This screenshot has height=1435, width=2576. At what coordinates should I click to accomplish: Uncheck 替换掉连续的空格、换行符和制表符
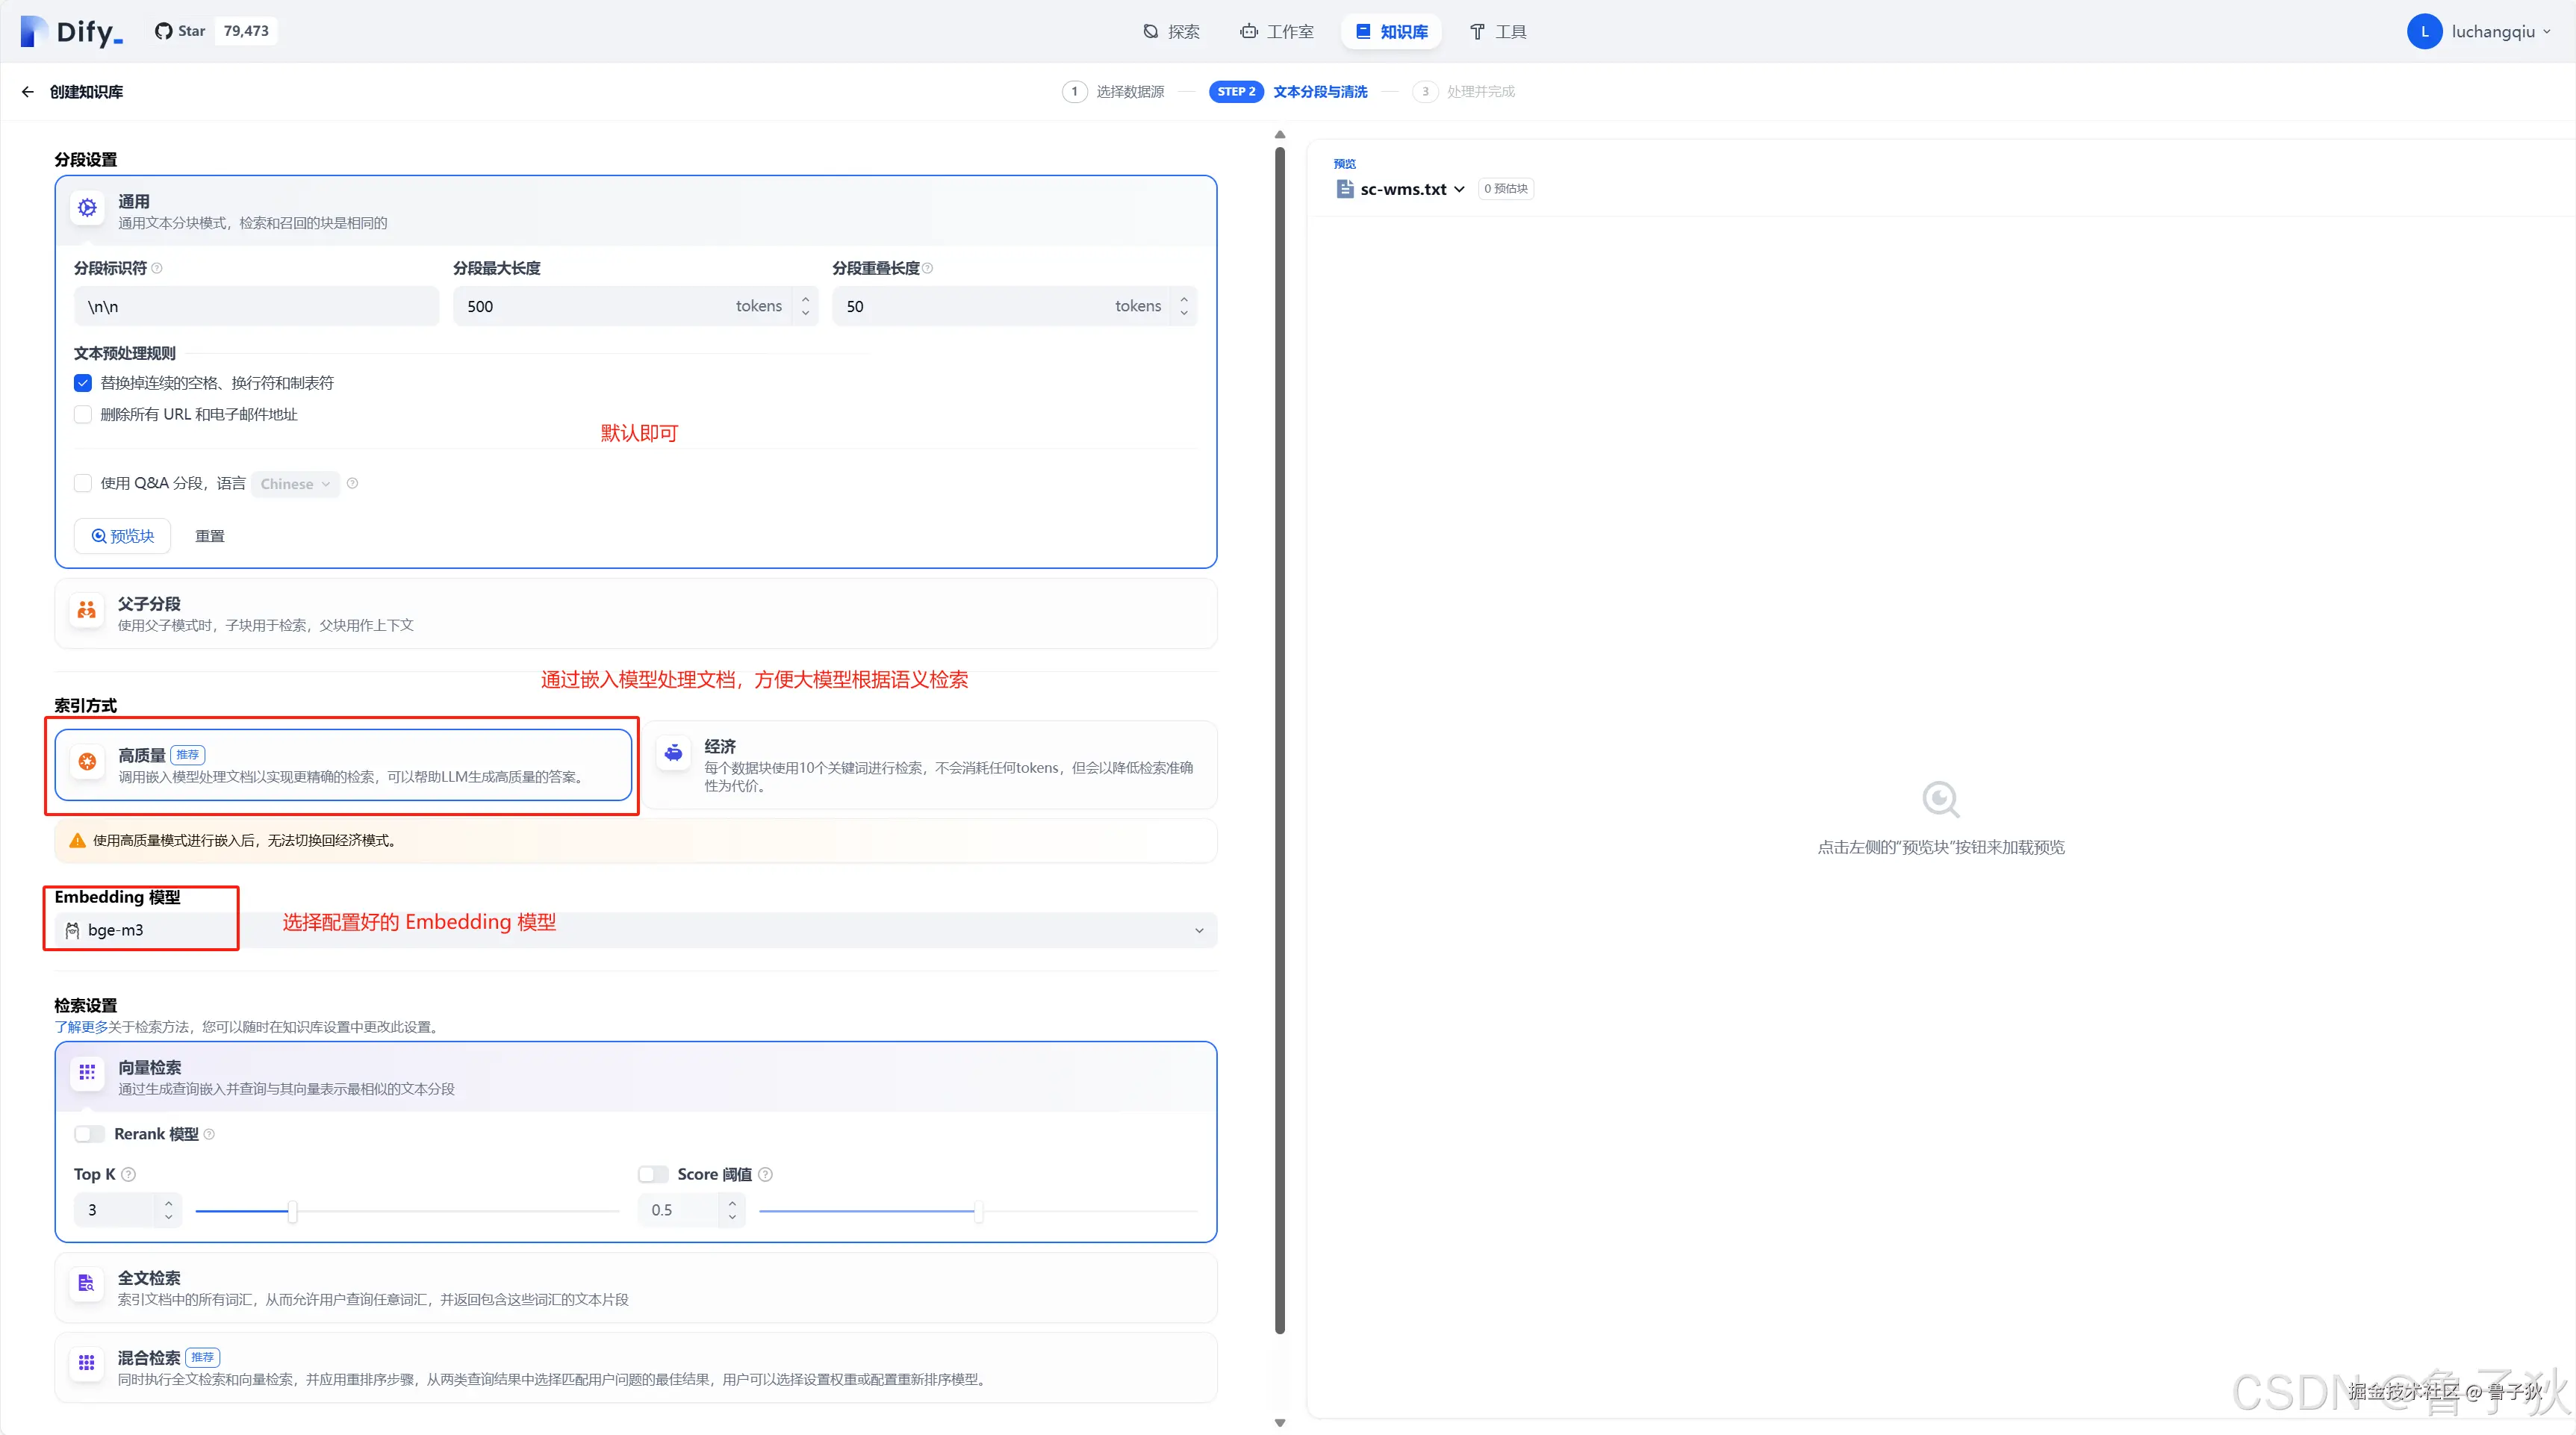pyautogui.click(x=83, y=383)
